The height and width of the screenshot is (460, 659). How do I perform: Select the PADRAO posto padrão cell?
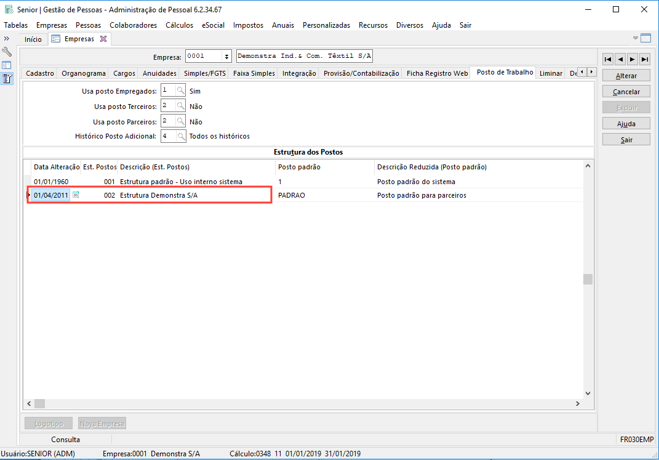click(x=324, y=195)
